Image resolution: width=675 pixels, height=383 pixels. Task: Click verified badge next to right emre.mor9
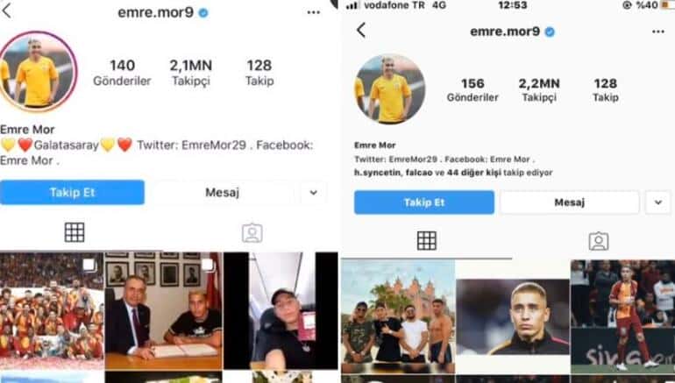point(550,32)
